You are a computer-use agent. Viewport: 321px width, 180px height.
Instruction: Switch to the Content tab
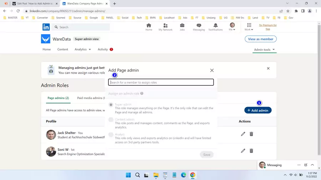click(62, 49)
